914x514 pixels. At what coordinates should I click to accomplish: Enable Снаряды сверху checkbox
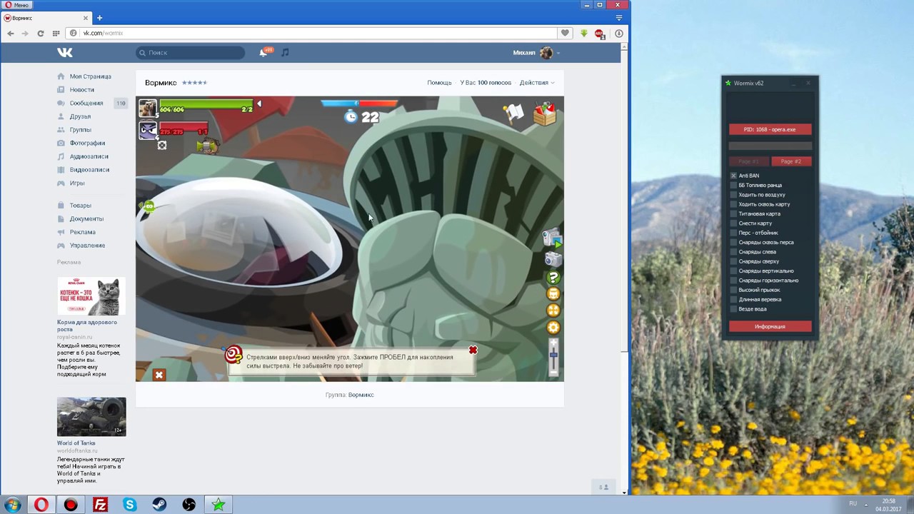click(x=733, y=261)
